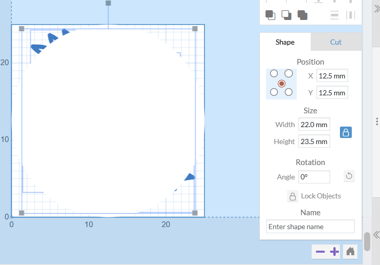Click the third overlapping-squares boolean icon
Image resolution: width=380 pixels, height=265 pixels.
[302, 15]
